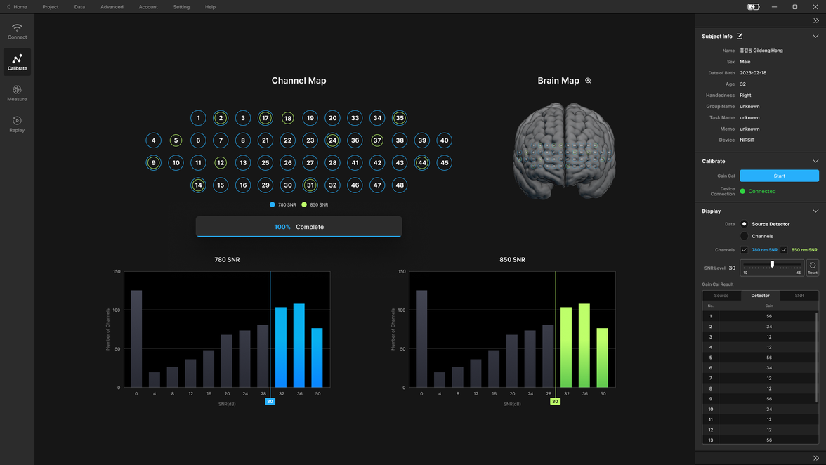Edit Subject Info with pencil icon

pos(740,36)
